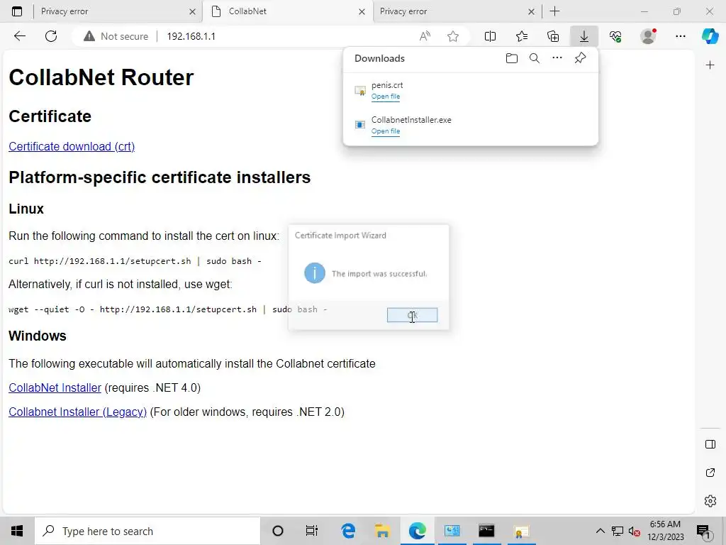Click the curl setupcert.sh command text
The image size is (726, 545).
(135, 261)
